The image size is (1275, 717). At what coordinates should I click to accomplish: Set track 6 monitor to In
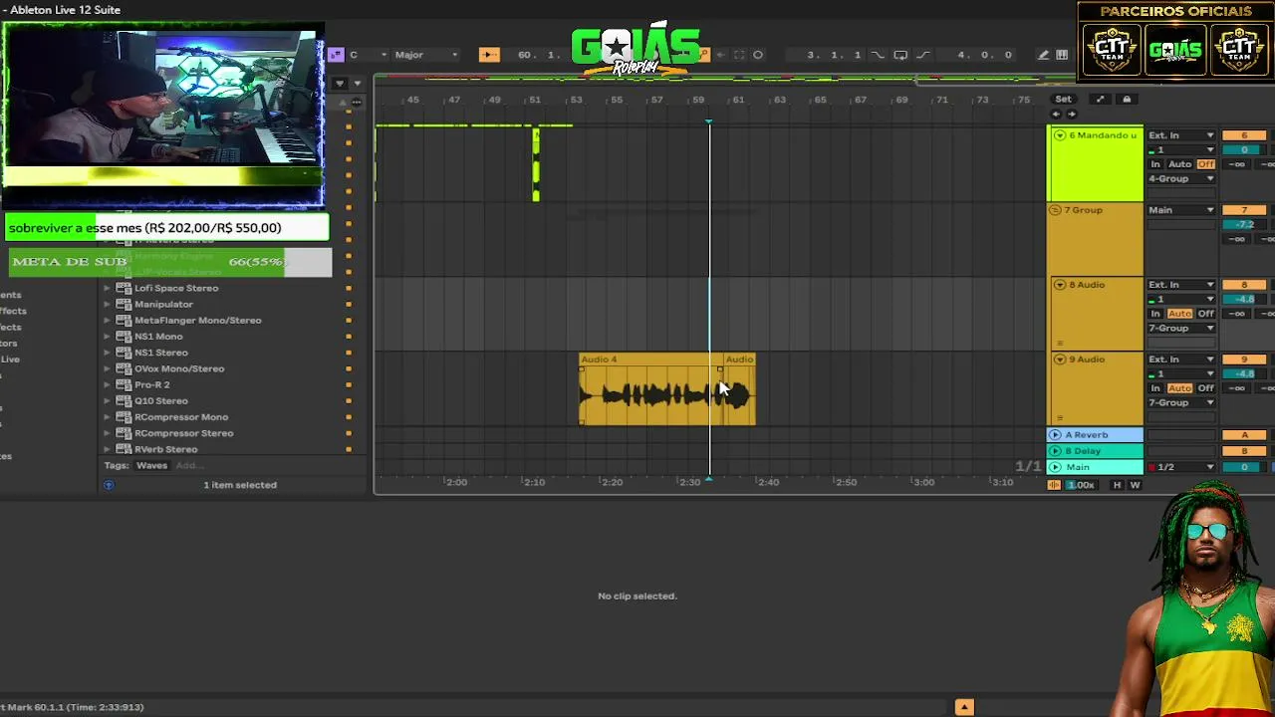coord(1155,164)
